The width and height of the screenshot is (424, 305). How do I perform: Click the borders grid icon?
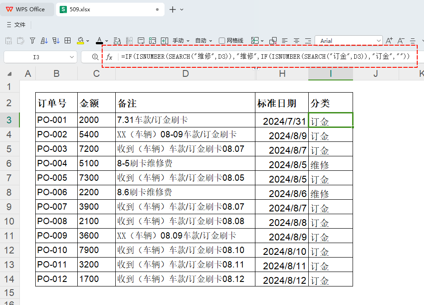(68, 41)
